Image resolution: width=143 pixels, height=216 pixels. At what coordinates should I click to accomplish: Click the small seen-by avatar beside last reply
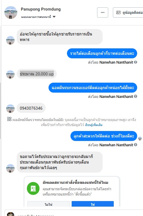pos(140,138)
